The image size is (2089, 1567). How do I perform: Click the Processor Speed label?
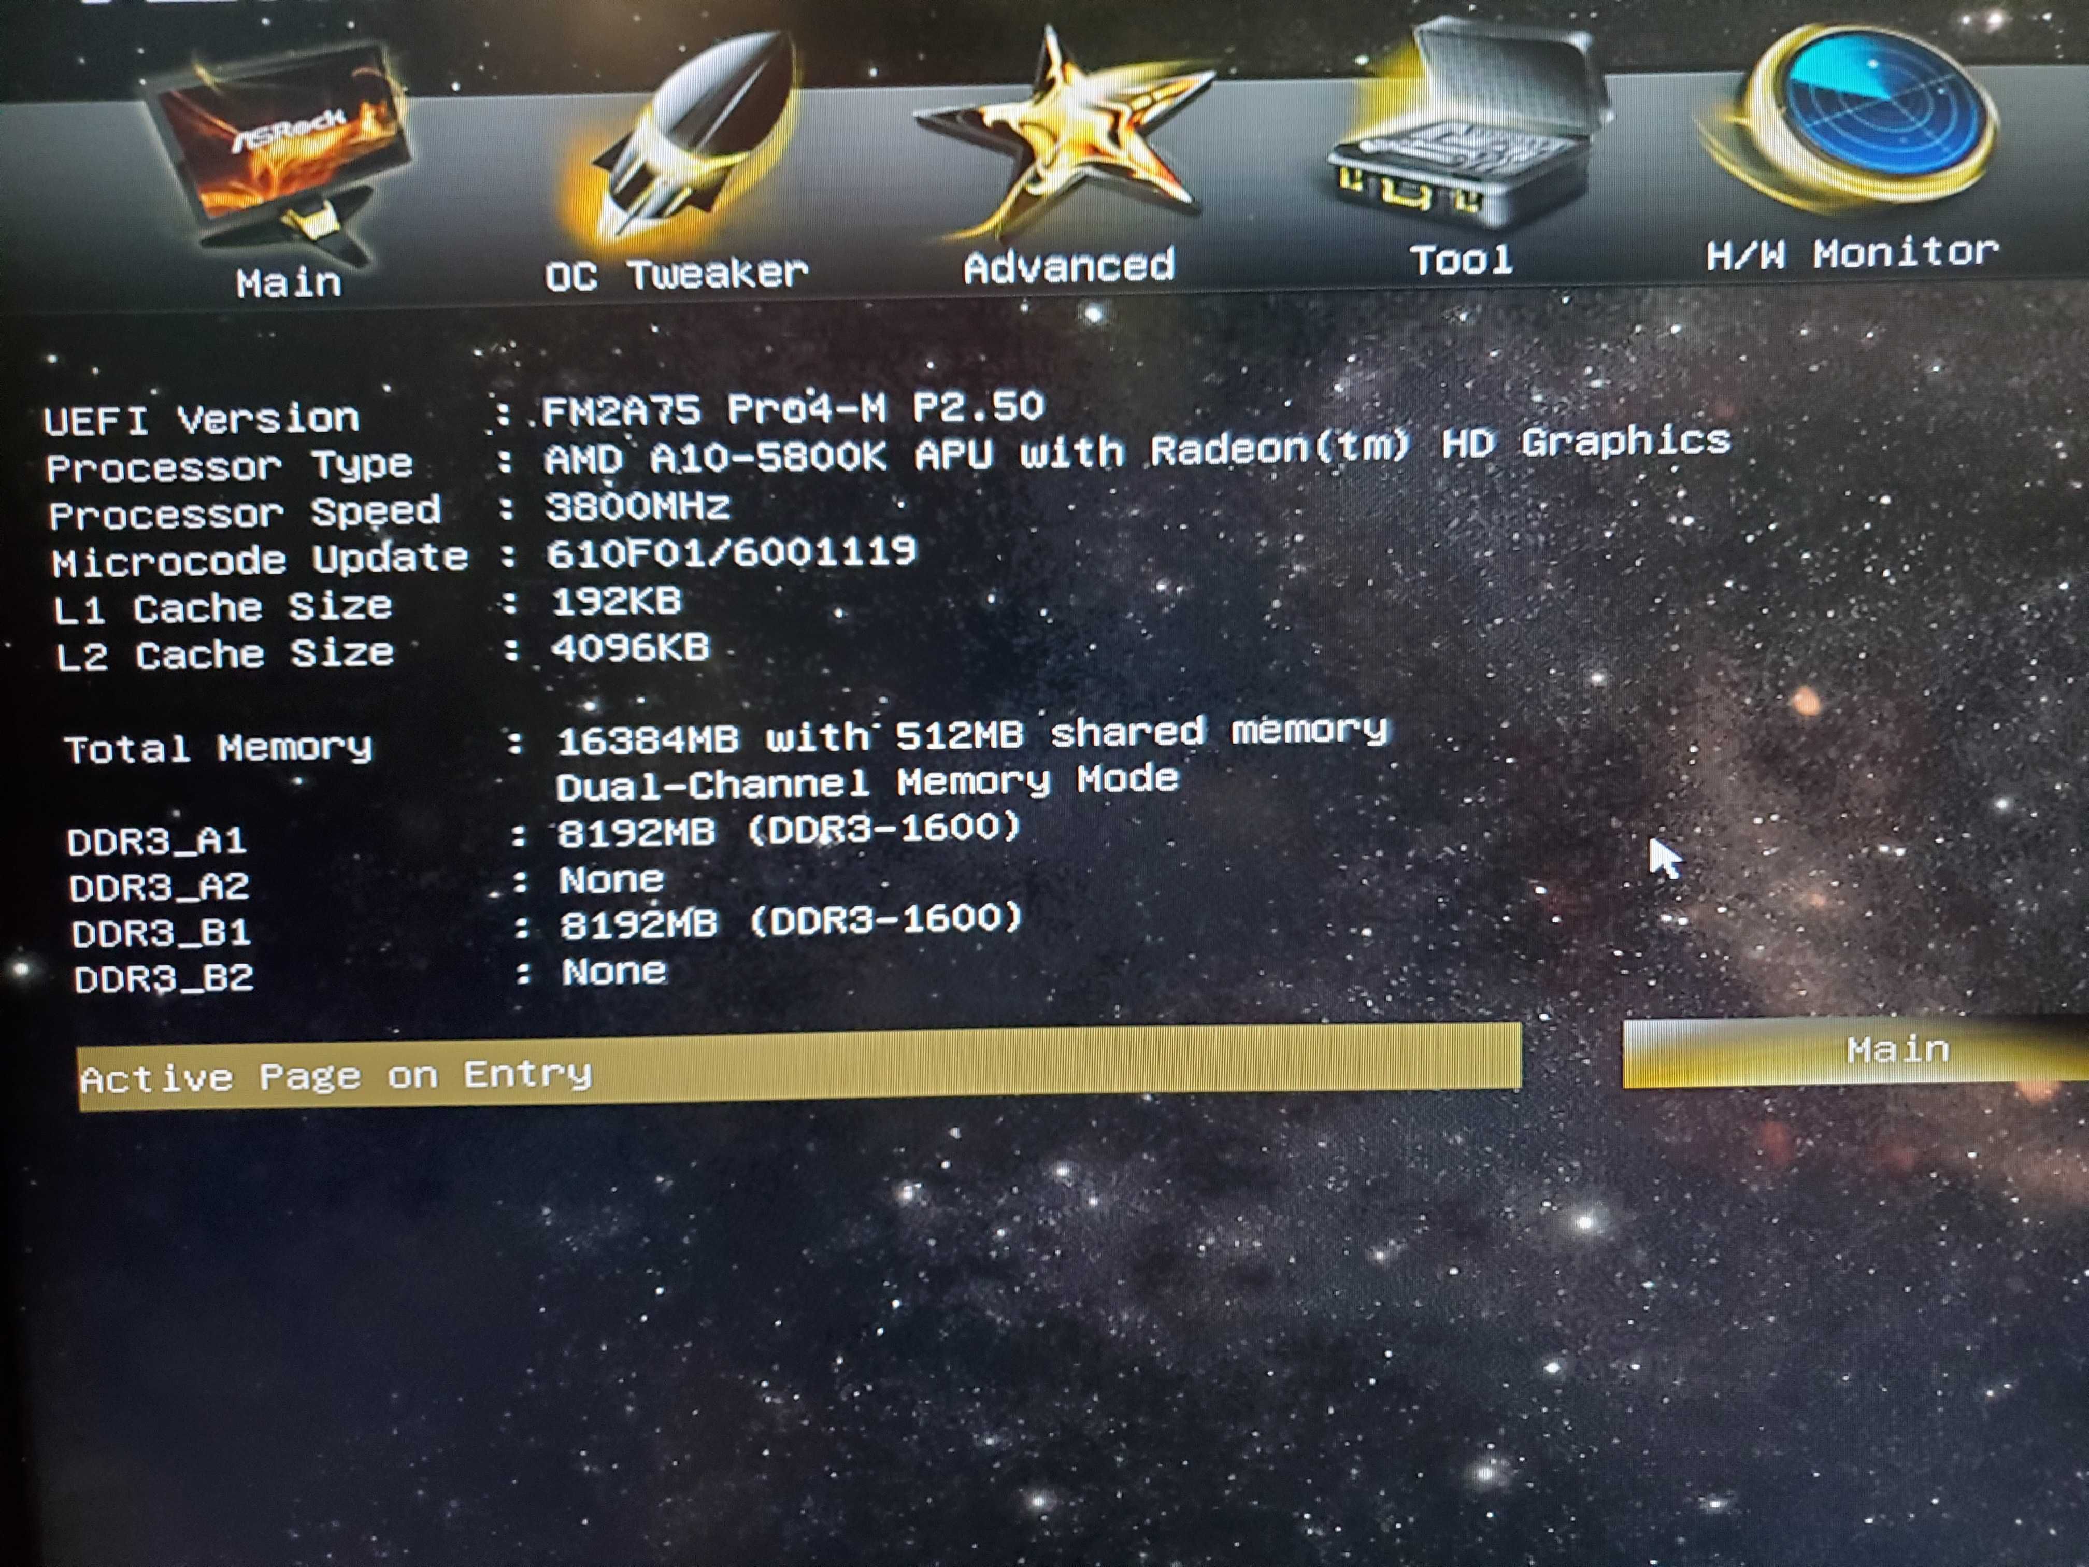tap(245, 513)
